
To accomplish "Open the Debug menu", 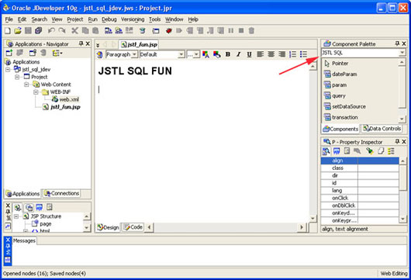I will click(109, 19).
